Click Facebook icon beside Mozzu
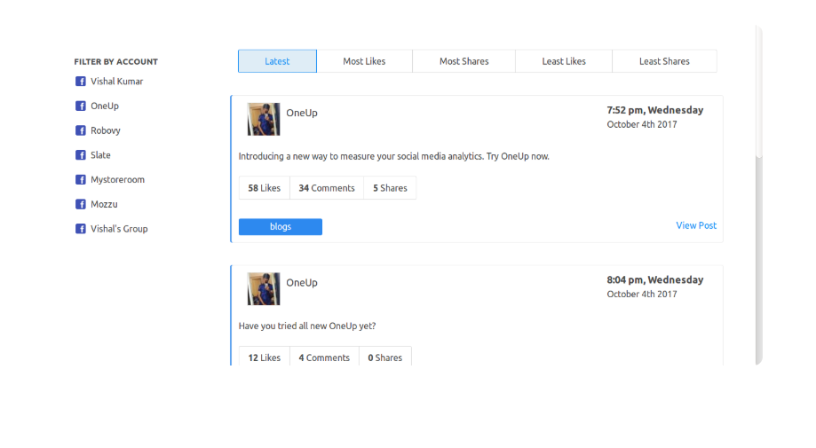This screenshot has width=816, height=448. click(81, 204)
